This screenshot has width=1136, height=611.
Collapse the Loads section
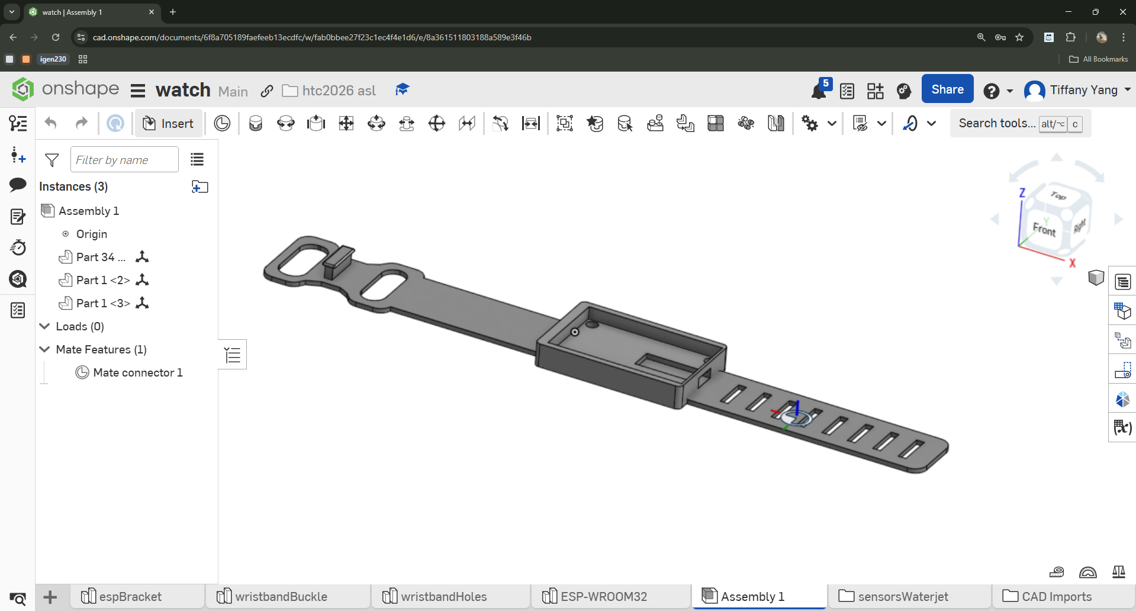(x=44, y=326)
